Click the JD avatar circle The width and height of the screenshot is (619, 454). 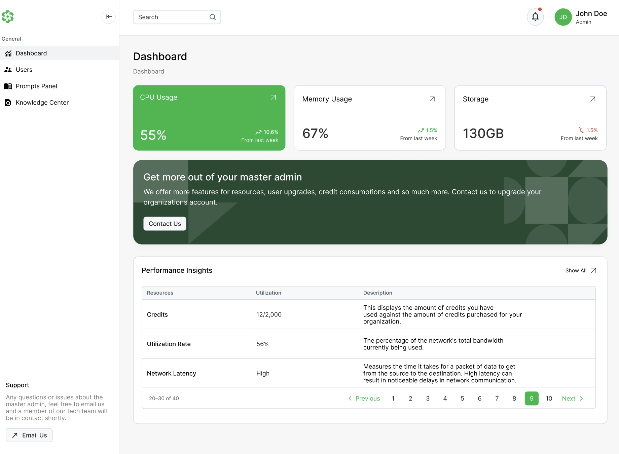[x=563, y=17]
